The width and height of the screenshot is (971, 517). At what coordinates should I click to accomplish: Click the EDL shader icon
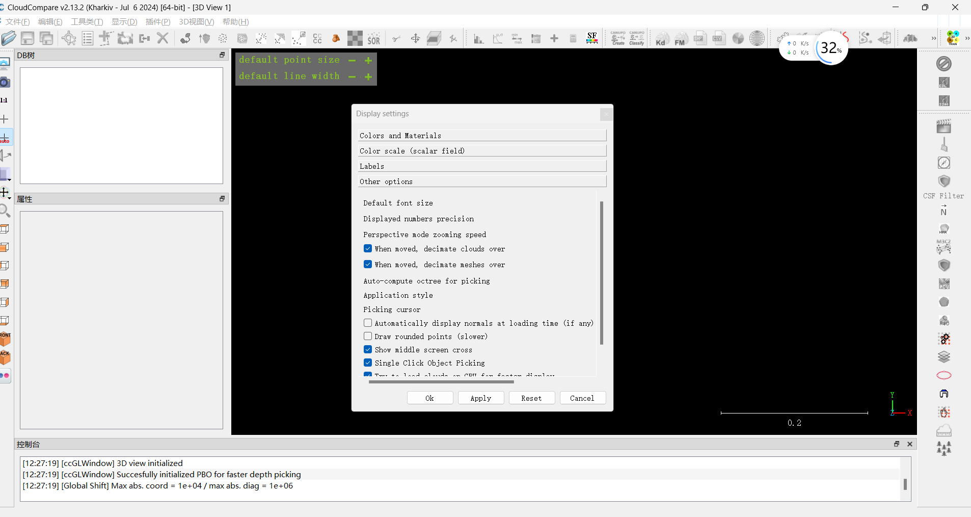tap(944, 83)
